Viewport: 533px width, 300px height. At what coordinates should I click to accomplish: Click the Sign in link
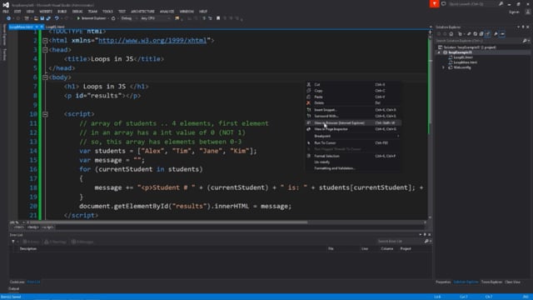click(515, 12)
